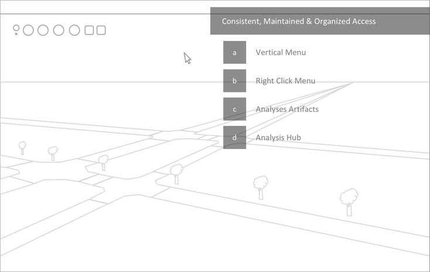Select the gray box labeled 'd'
Image resolution: width=430 pixels, height=272 pixels.
click(x=234, y=137)
